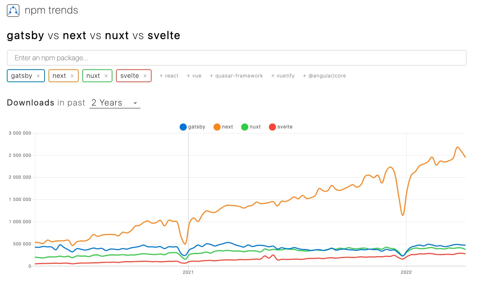
Task: Click the npm trends logo icon
Action: pyautogui.click(x=13, y=10)
